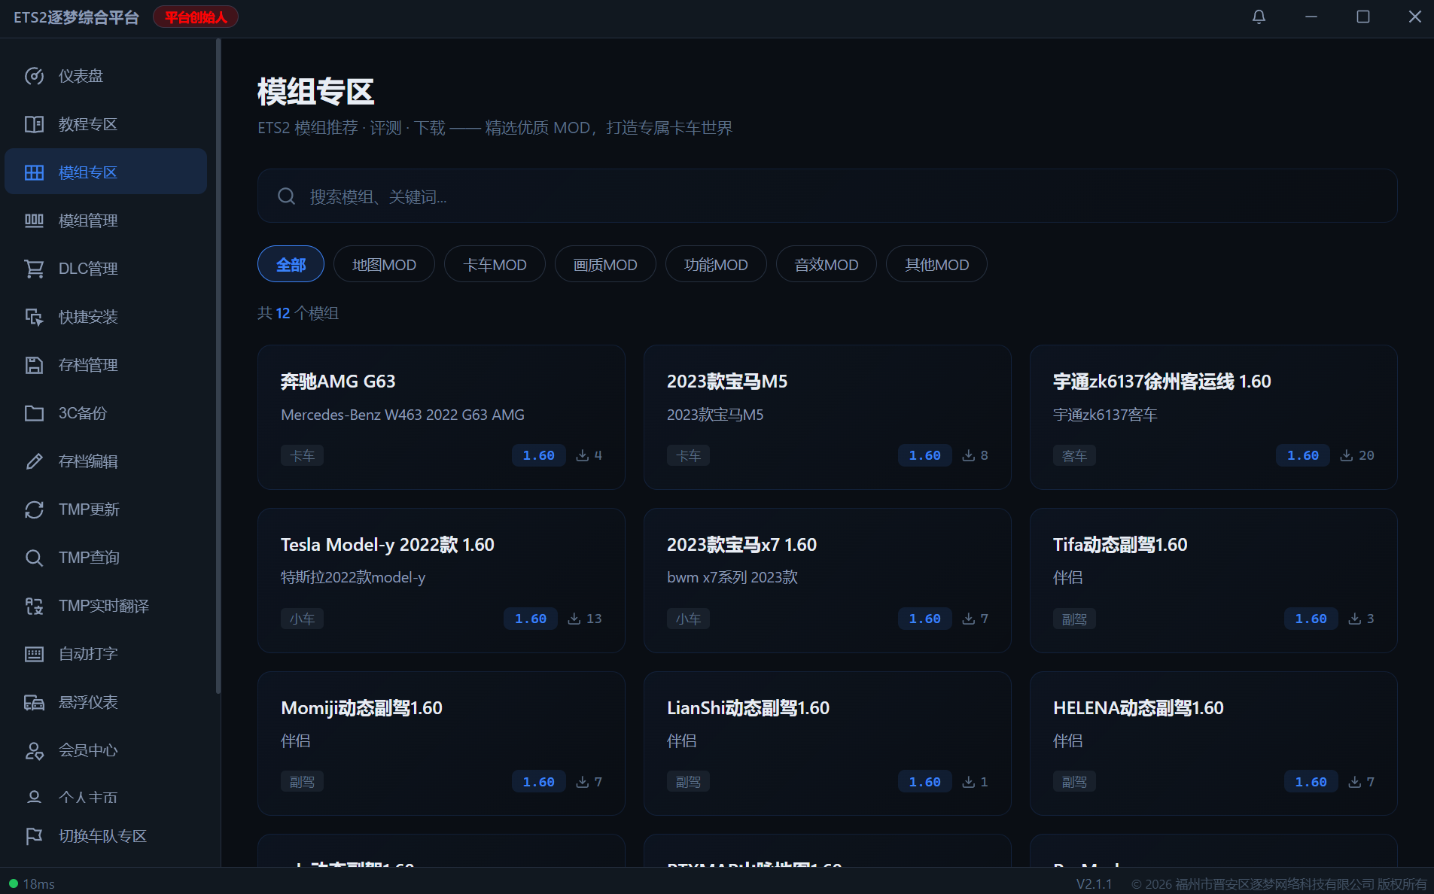
Task: Click the download icon on the Tifa动态副驾 card
Action: [1354, 619]
